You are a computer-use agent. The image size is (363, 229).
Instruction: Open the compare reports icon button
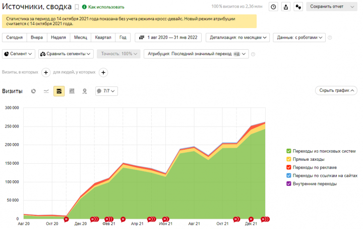click(298, 7)
